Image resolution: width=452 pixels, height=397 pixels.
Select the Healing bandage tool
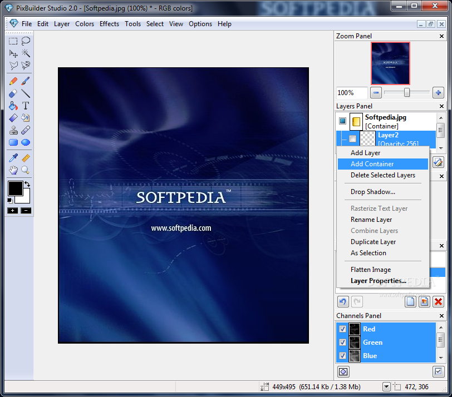[x=26, y=131]
